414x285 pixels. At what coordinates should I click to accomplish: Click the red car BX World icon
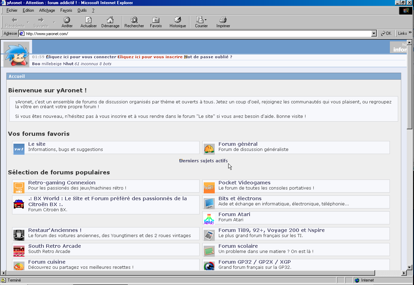(x=19, y=204)
